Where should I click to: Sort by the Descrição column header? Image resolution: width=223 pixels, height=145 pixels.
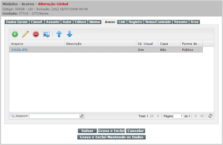tap(74, 44)
